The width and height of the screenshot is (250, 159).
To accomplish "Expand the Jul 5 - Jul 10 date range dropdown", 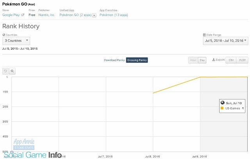I will tap(225, 41).
